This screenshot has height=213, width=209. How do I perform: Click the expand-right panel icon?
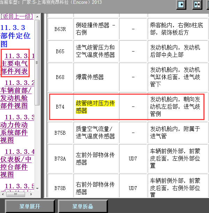(181, 5)
